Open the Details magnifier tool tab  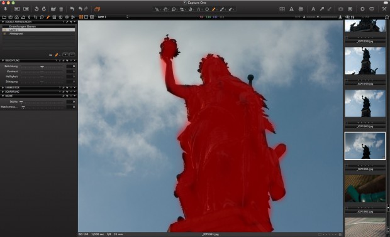pyautogui.click(x=42, y=17)
